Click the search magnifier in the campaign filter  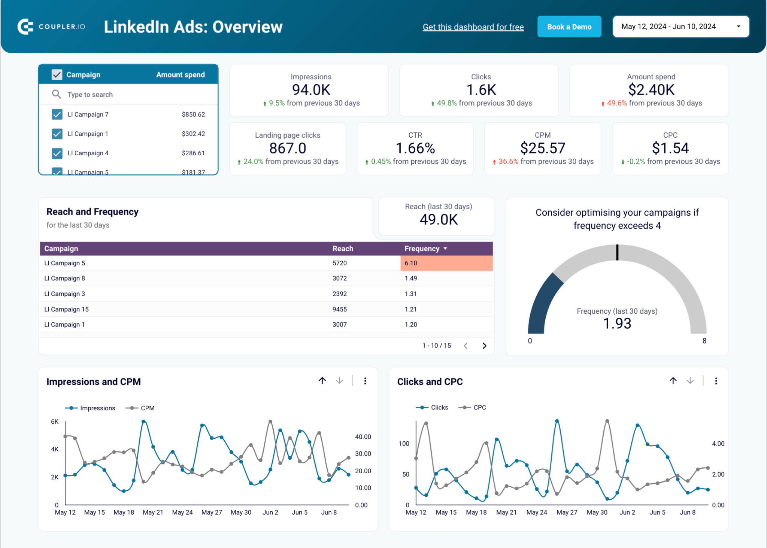pos(57,94)
